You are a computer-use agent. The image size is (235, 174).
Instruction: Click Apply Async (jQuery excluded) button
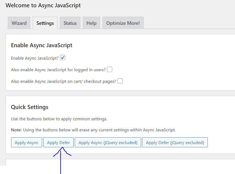(108, 142)
